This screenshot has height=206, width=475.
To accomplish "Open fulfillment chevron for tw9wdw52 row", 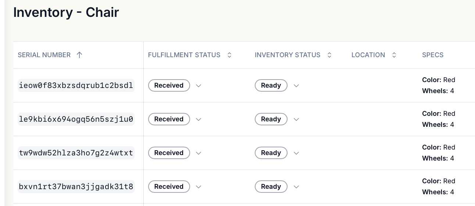I will (x=199, y=153).
